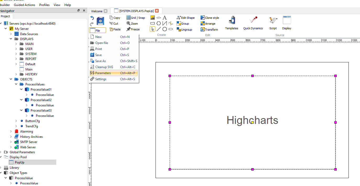The image size is (360, 186).
Task: Choose Open file from the File menu
Action: click(x=113, y=43)
